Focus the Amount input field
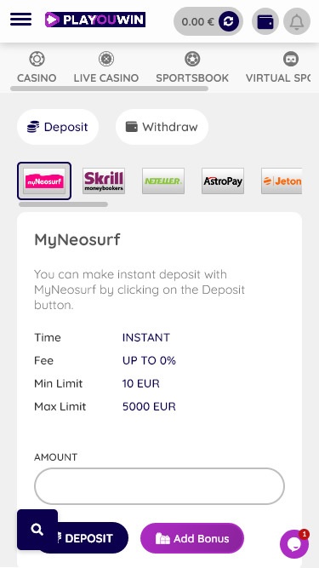Image resolution: width=319 pixels, height=568 pixels. pos(160,486)
